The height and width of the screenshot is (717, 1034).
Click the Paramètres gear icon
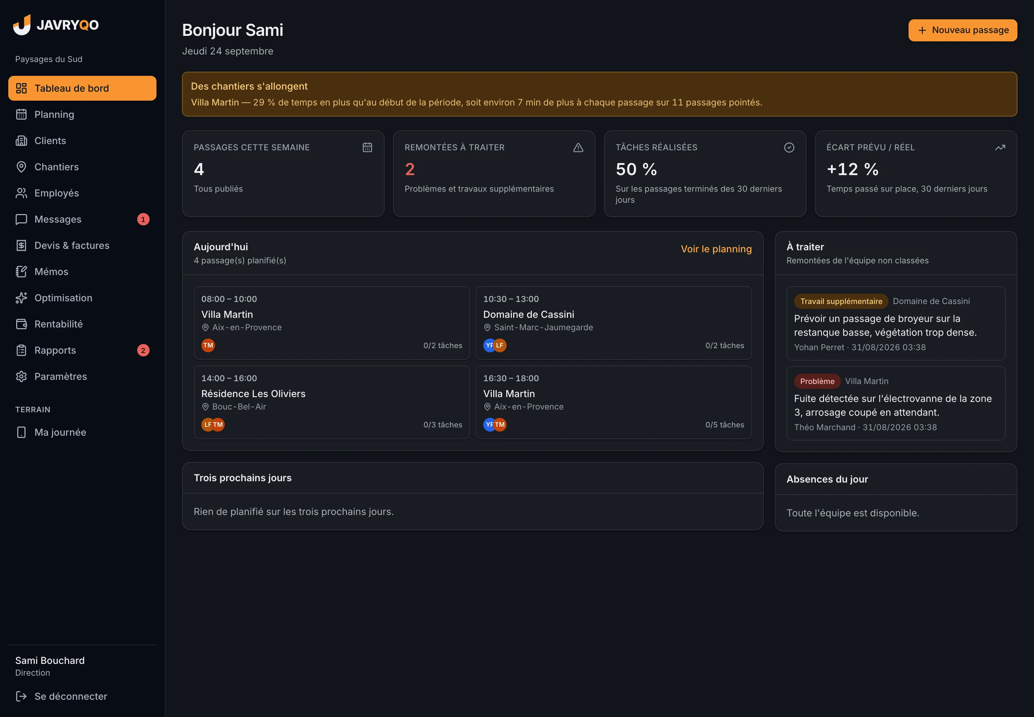point(21,376)
